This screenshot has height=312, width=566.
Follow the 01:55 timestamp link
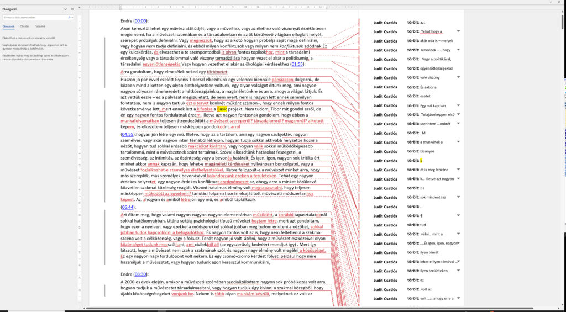point(297,64)
